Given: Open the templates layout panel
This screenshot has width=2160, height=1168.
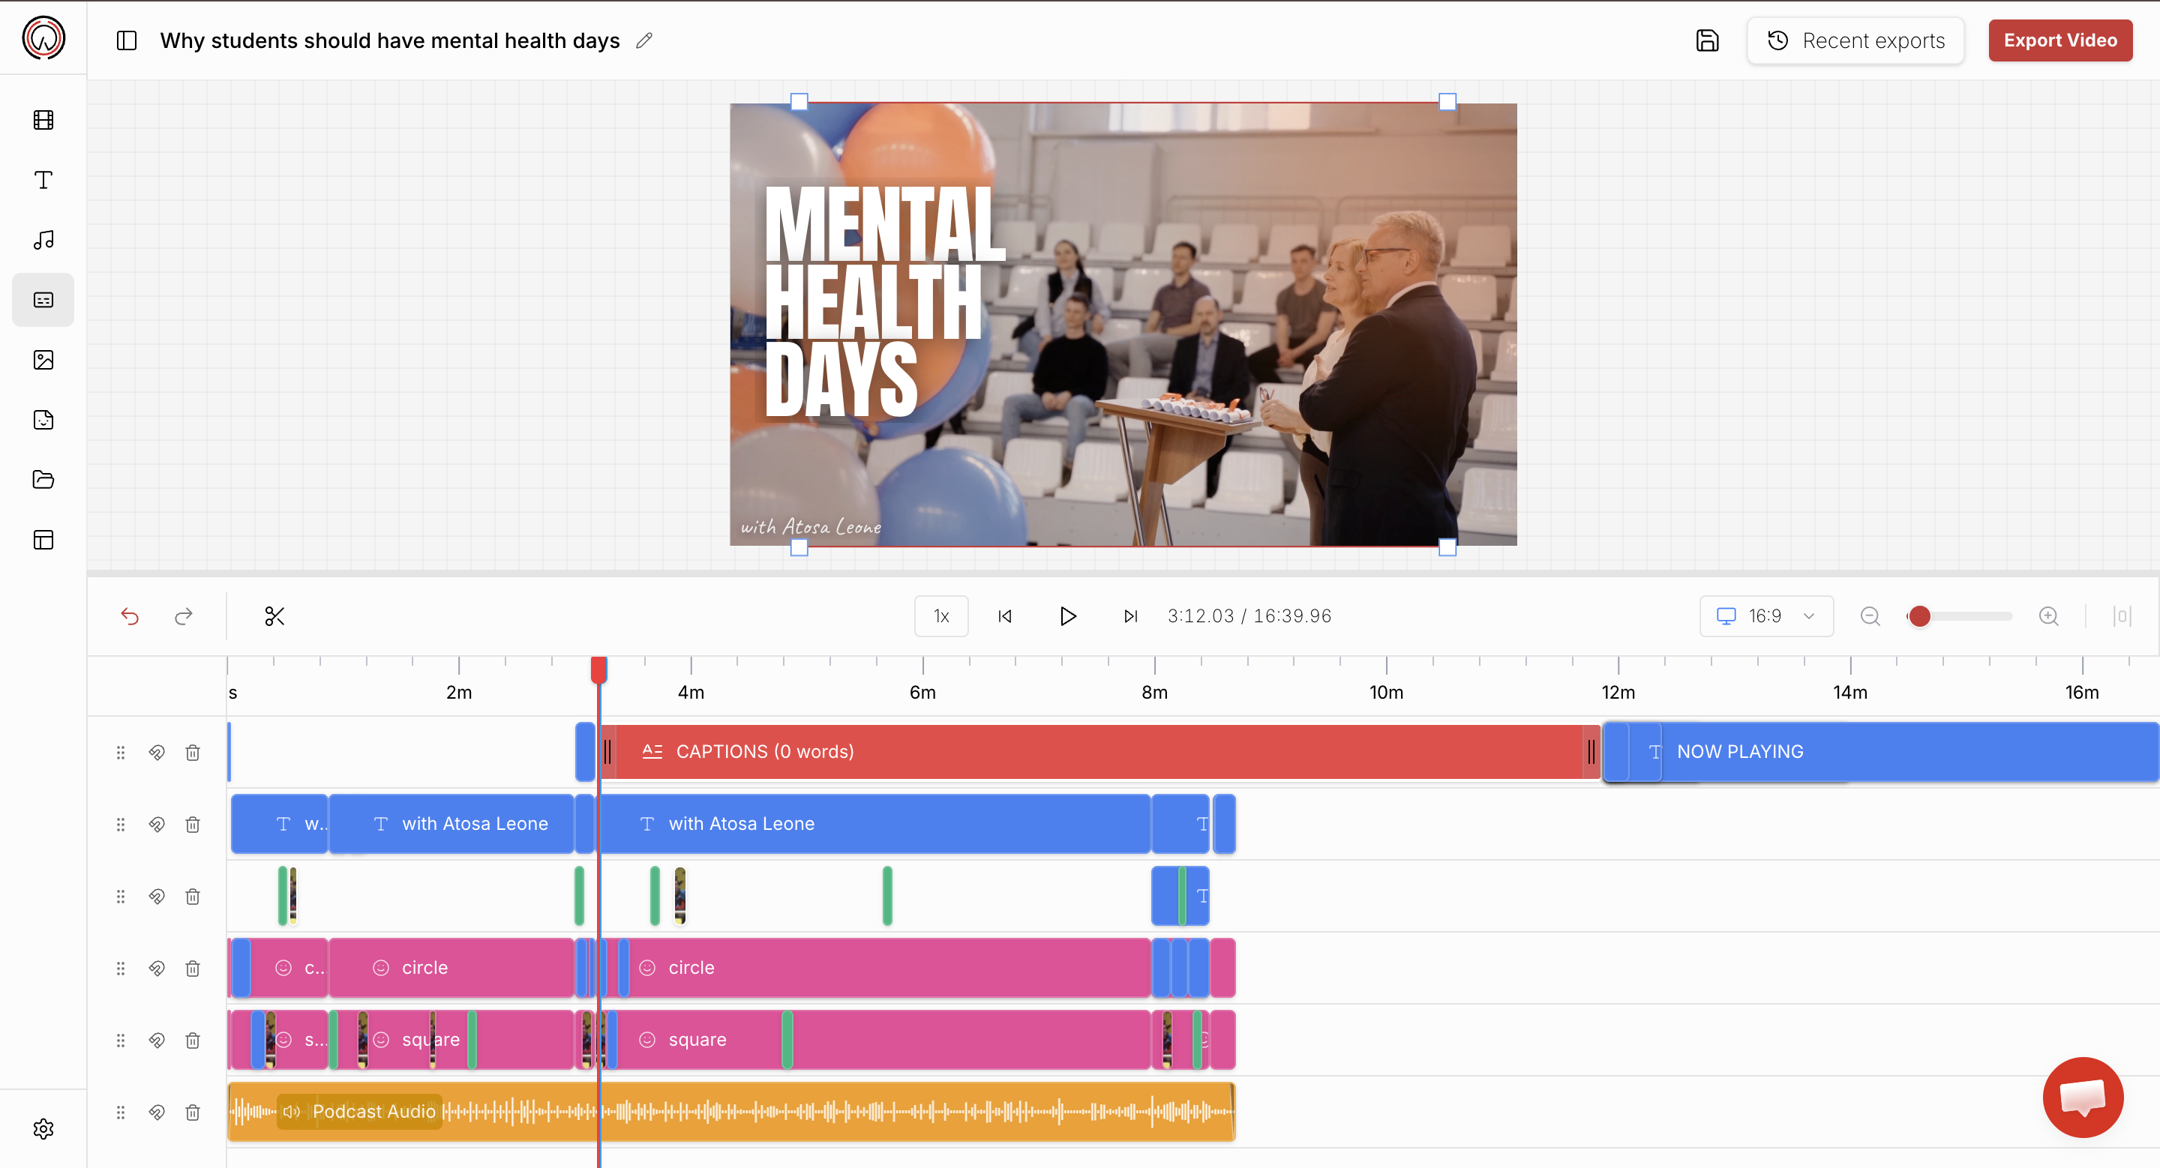Looking at the screenshot, I should pyautogui.click(x=43, y=540).
